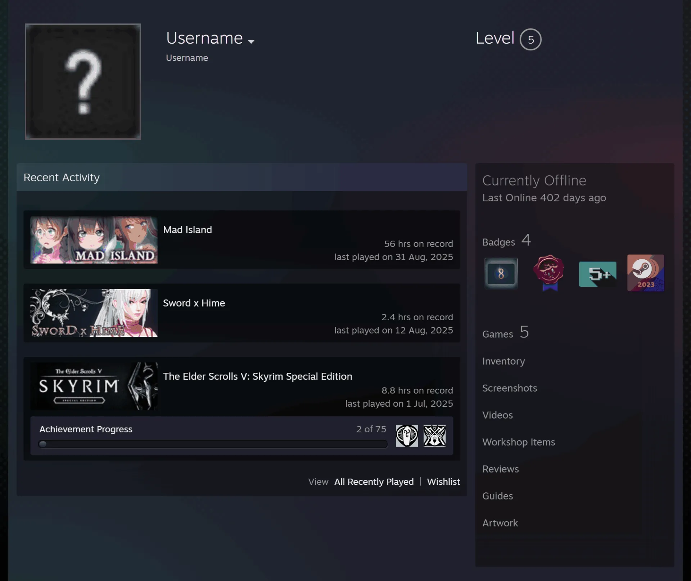Click the Achievement Progress label

tap(86, 429)
